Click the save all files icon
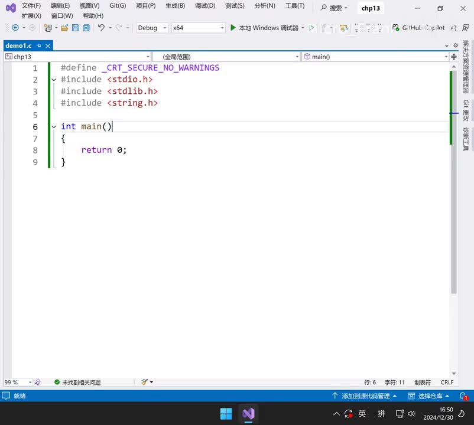Viewport: 474px width, 425px height. [86, 28]
